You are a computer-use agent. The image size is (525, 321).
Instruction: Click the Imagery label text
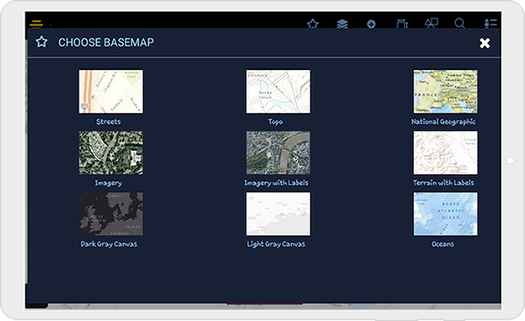108,183
